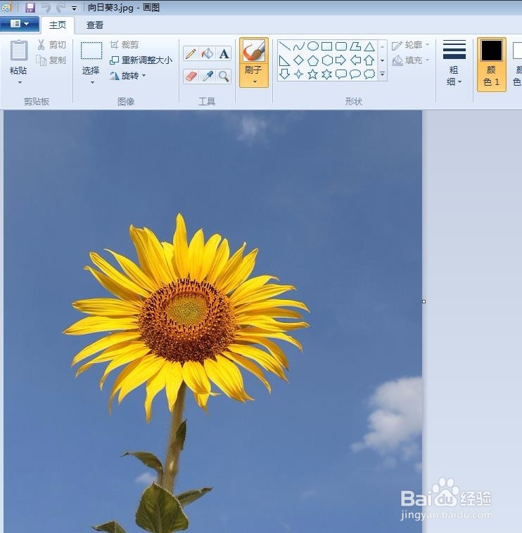The width and height of the screenshot is (522, 533).
Task: Click the Paste (粘贴) clipboard icon
Action: (x=19, y=51)
